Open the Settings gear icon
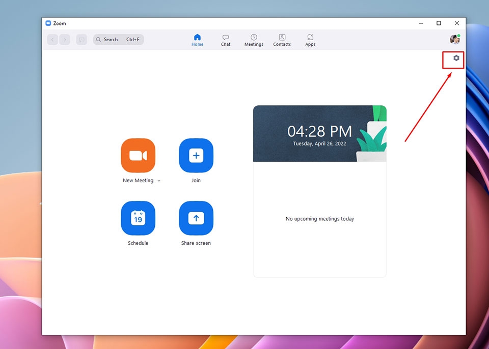489x349 pixels. coord(456,58)
